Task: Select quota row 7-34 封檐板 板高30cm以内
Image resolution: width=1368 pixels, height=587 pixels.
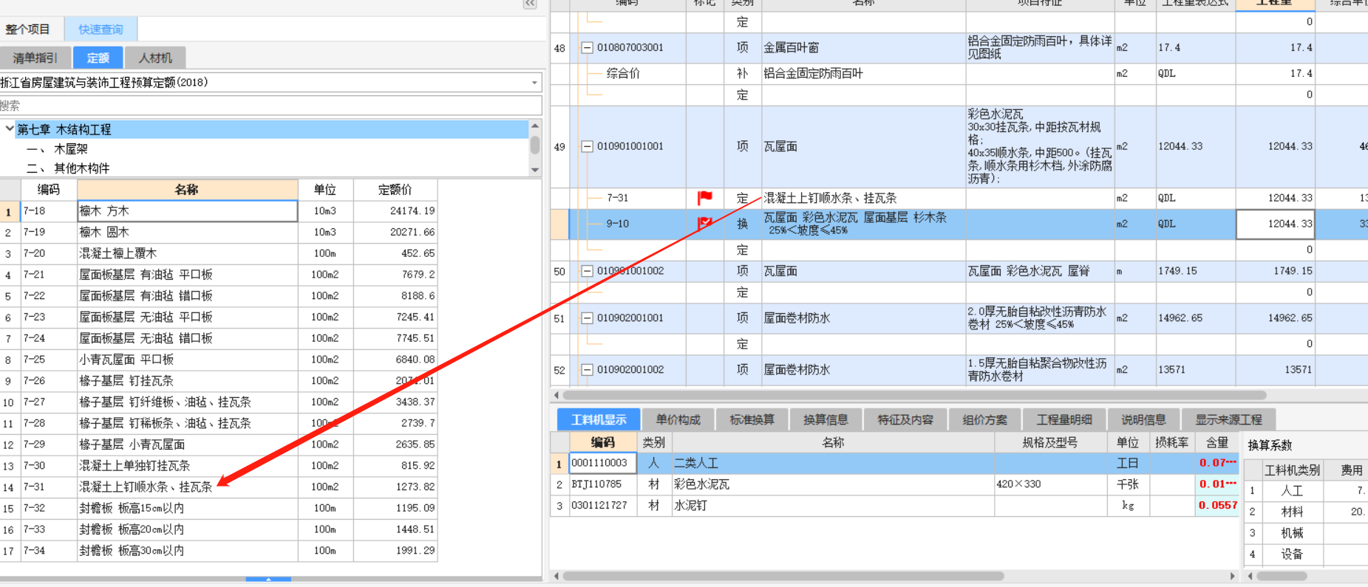Action: point(219,551)
